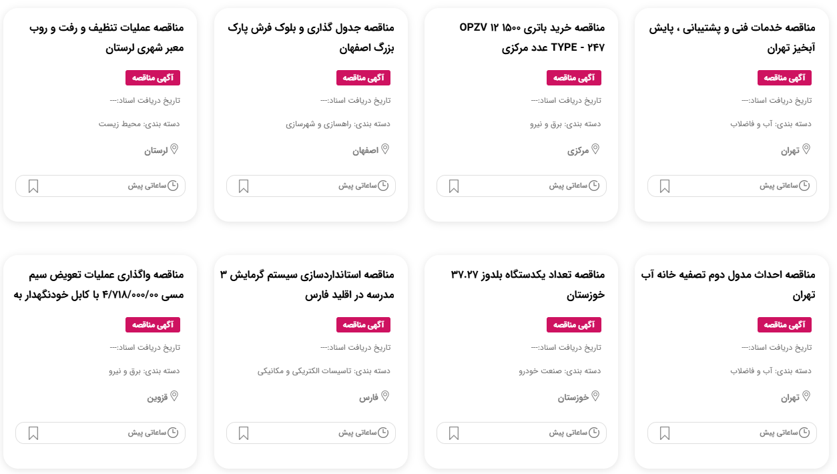Screen dimensions: 837x474
Task: Click the clock icon on Fars heating tender
Action: [x=383, y=433]
